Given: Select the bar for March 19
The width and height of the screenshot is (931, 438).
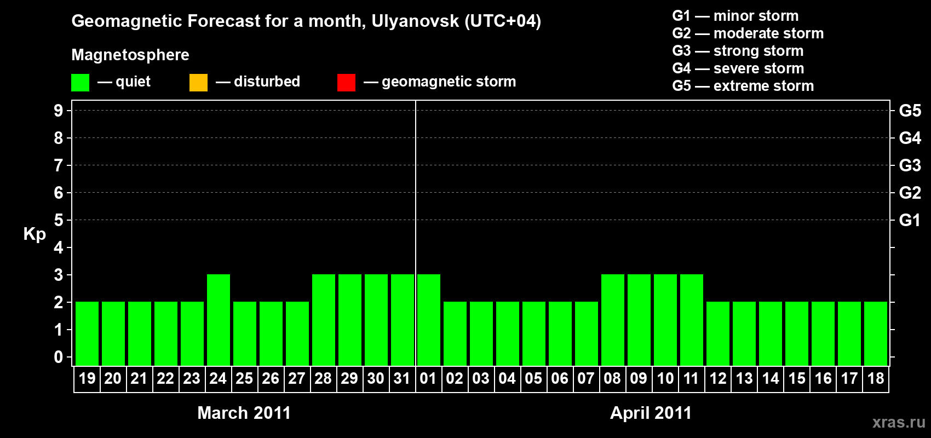Looking at the screenshot, I should (87, 333).
